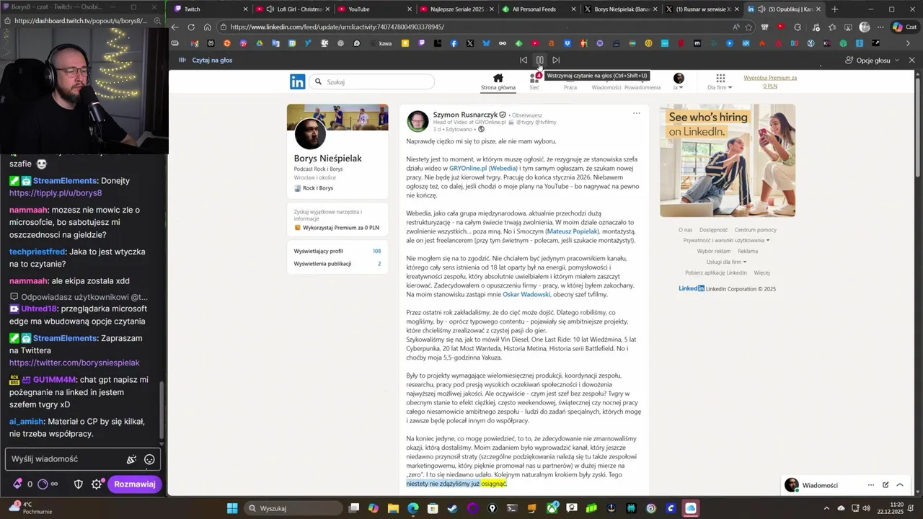Open Twitch chat settings gear

coord(97,484)
